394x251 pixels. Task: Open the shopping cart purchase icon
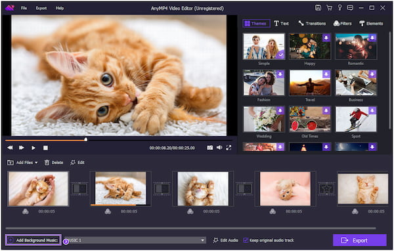329,8
